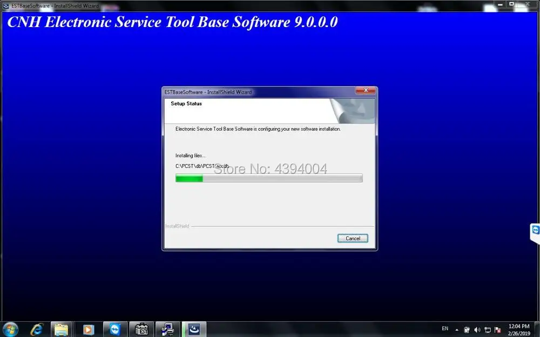Close the InstallShield Wizard dialog
The image size is (540, 337).
(366, 90)
